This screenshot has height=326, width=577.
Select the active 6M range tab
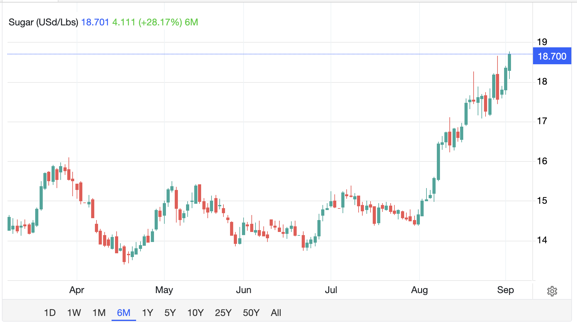(x=124, y=313)
